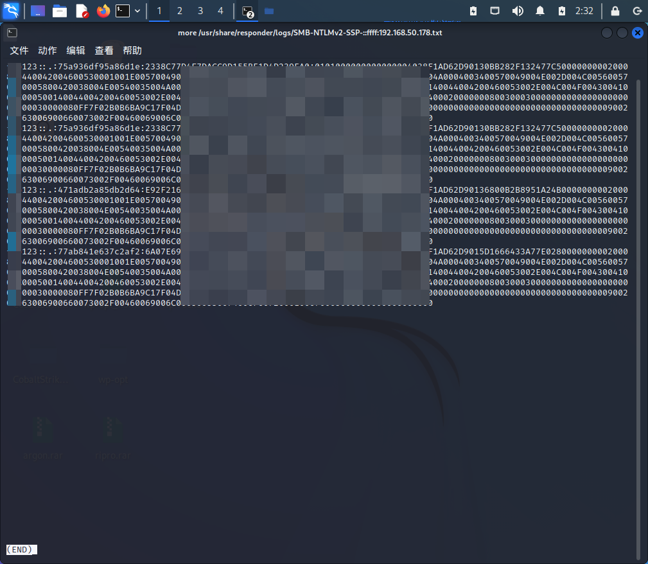Image resolution: width=648 pixels, height=564 pixels.
Task: Mute audio via the speaker tray icon
Action: [518, 10]
